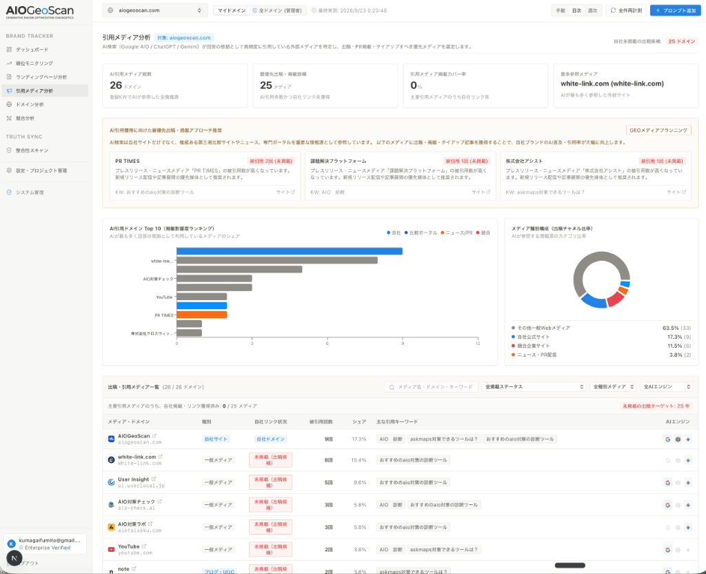Select 日次 schedule mode
The image size is (706, 574).
click(x=576, y=10)
